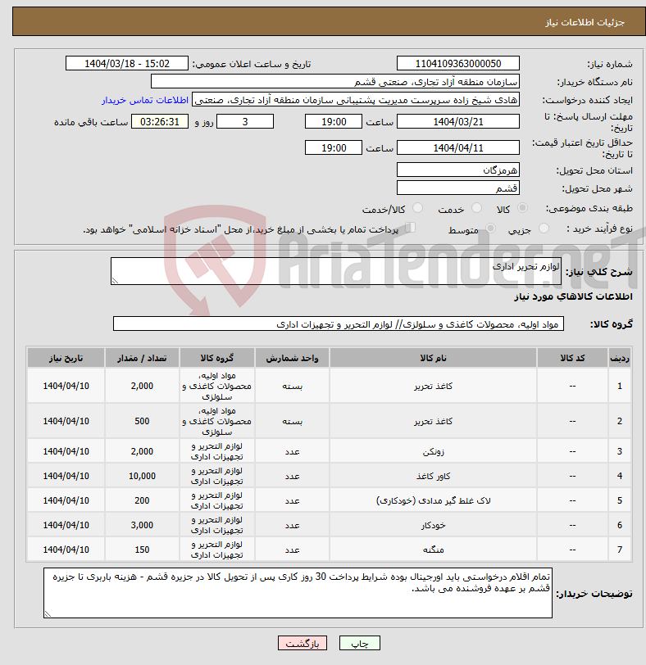Image resolution: width=646 pixels, height=665 pixels.
Task: Click the price validity time 19:00
Action: (334, 148)
